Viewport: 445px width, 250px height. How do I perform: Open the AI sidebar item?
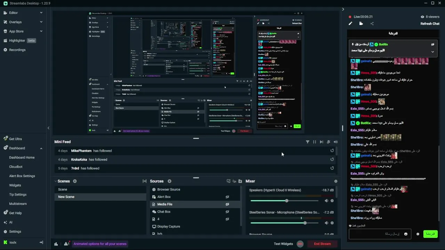click(10, 222)
